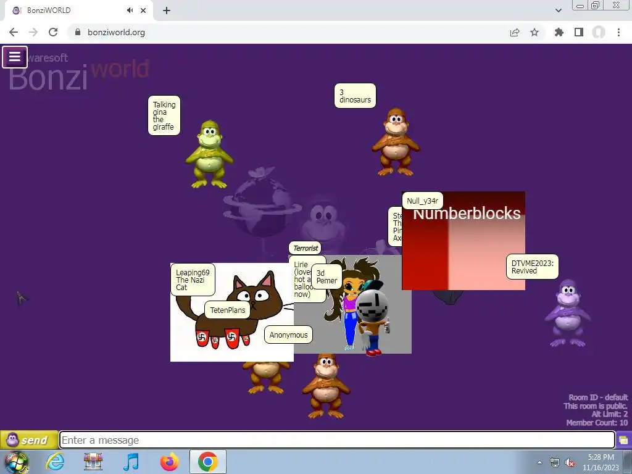This screenshot has width=632, height=474.
Task: Click the yellow icon right of message box
Action: pyautogui.click(x=623, y=440)
